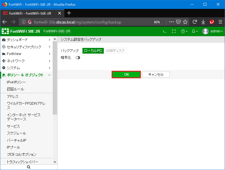Collapse the ポリシー & オブジェクト menu
Image resolution: width=225 pixels, height=170 pixels.
tap(26, 75)
